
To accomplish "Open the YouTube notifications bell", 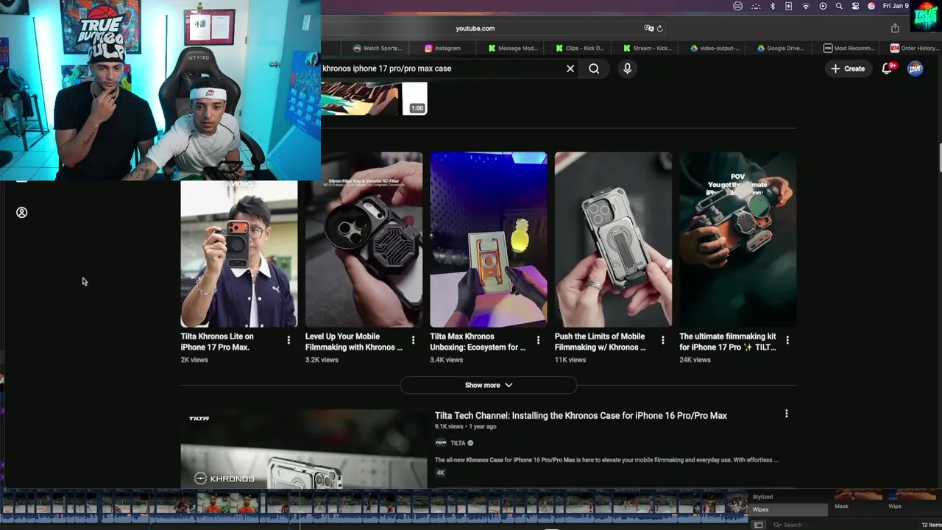I will 888,68.
